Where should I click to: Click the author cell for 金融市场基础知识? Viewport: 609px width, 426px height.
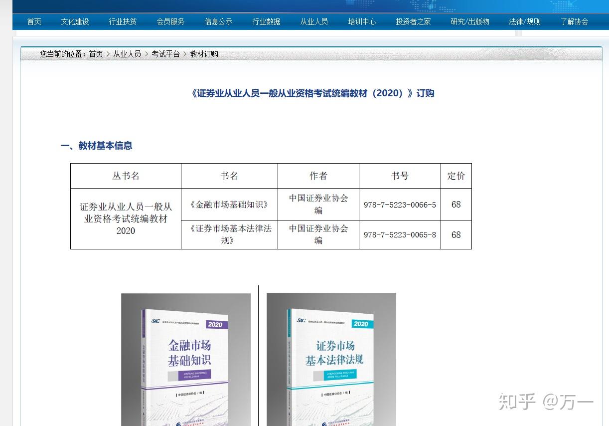[x=318, y=204]
